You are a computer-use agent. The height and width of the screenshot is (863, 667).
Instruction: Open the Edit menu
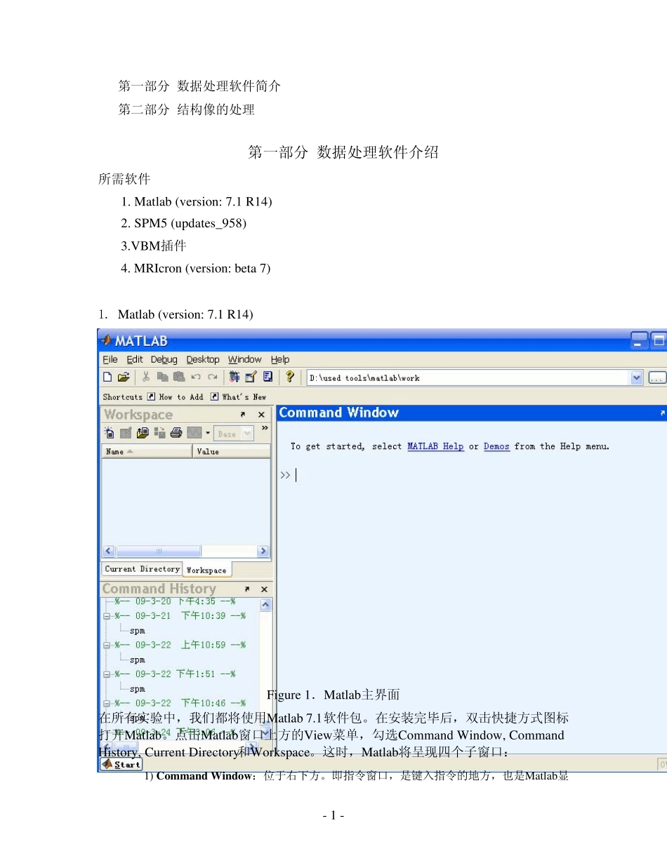pyautogui.click(x=135, y=359)
